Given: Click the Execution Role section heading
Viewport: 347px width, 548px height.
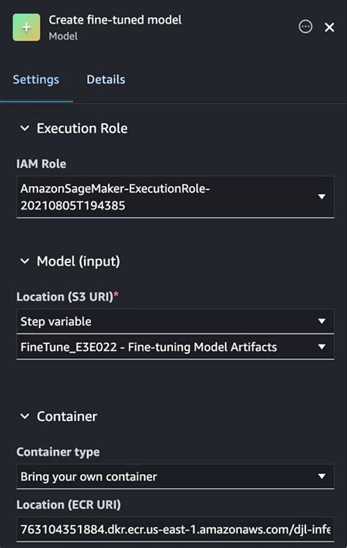Looking at the screenshot, I should [x=82, y=128].
